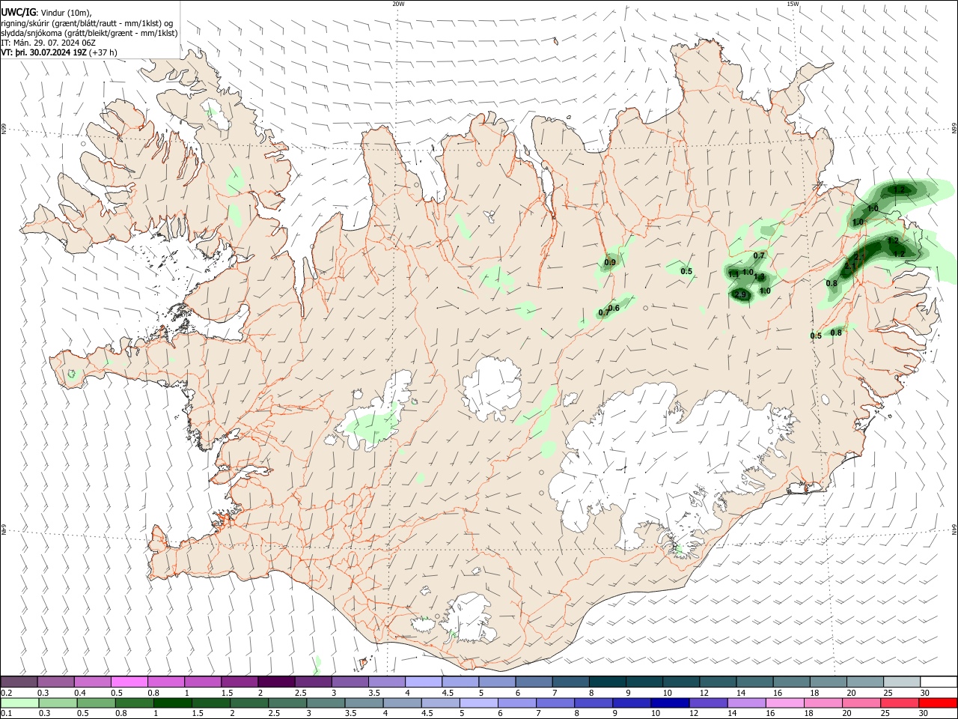Select the darkest purple swatch labeled 2, upper legend
This screenshot has width=958, height=719.
[276, 682]
